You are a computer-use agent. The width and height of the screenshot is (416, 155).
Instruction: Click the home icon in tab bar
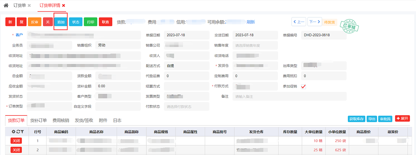[x=6, y=6]
